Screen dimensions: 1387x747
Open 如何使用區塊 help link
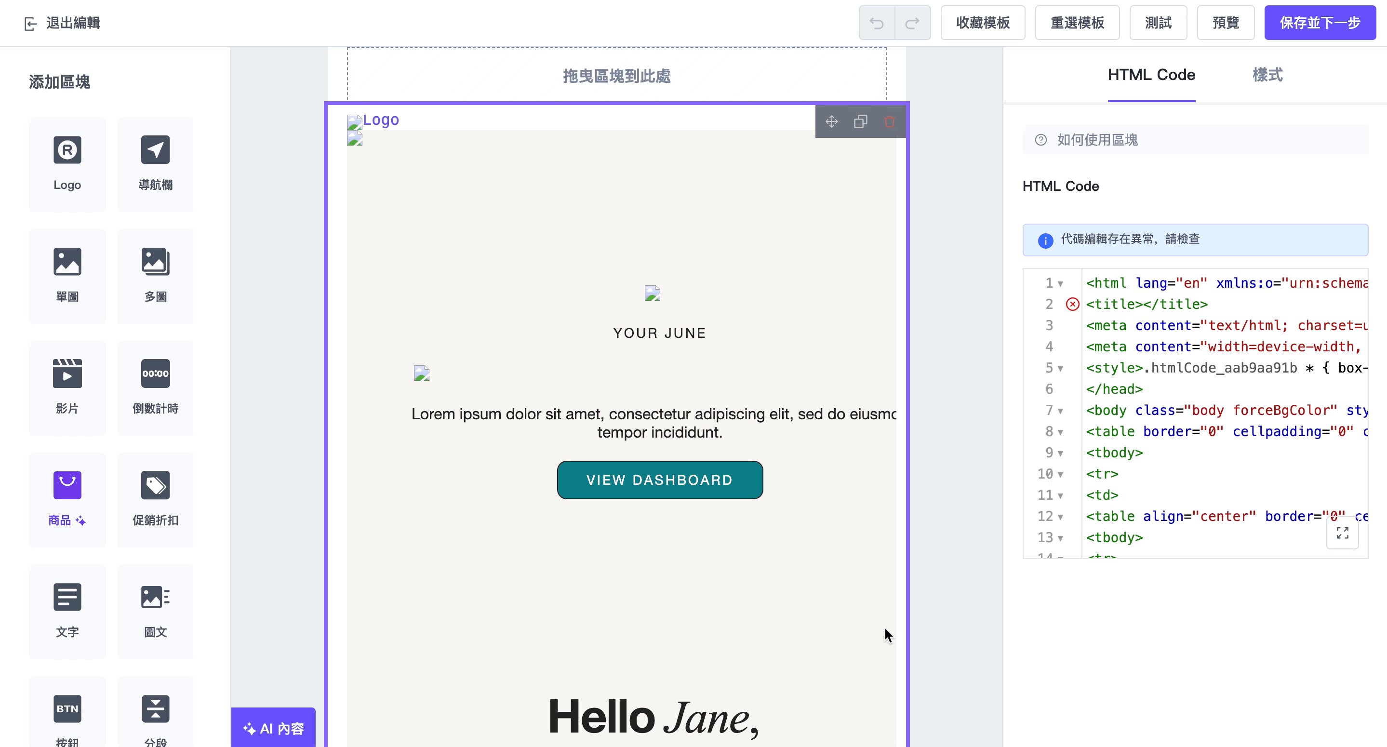pyautogui.click(x=1097, y=140)
